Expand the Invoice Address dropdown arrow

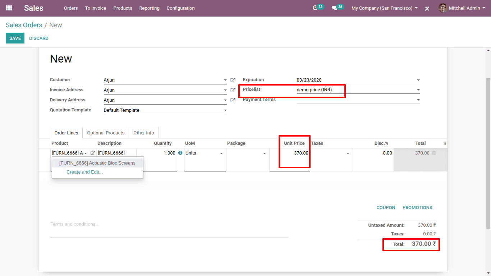[225, 91]
